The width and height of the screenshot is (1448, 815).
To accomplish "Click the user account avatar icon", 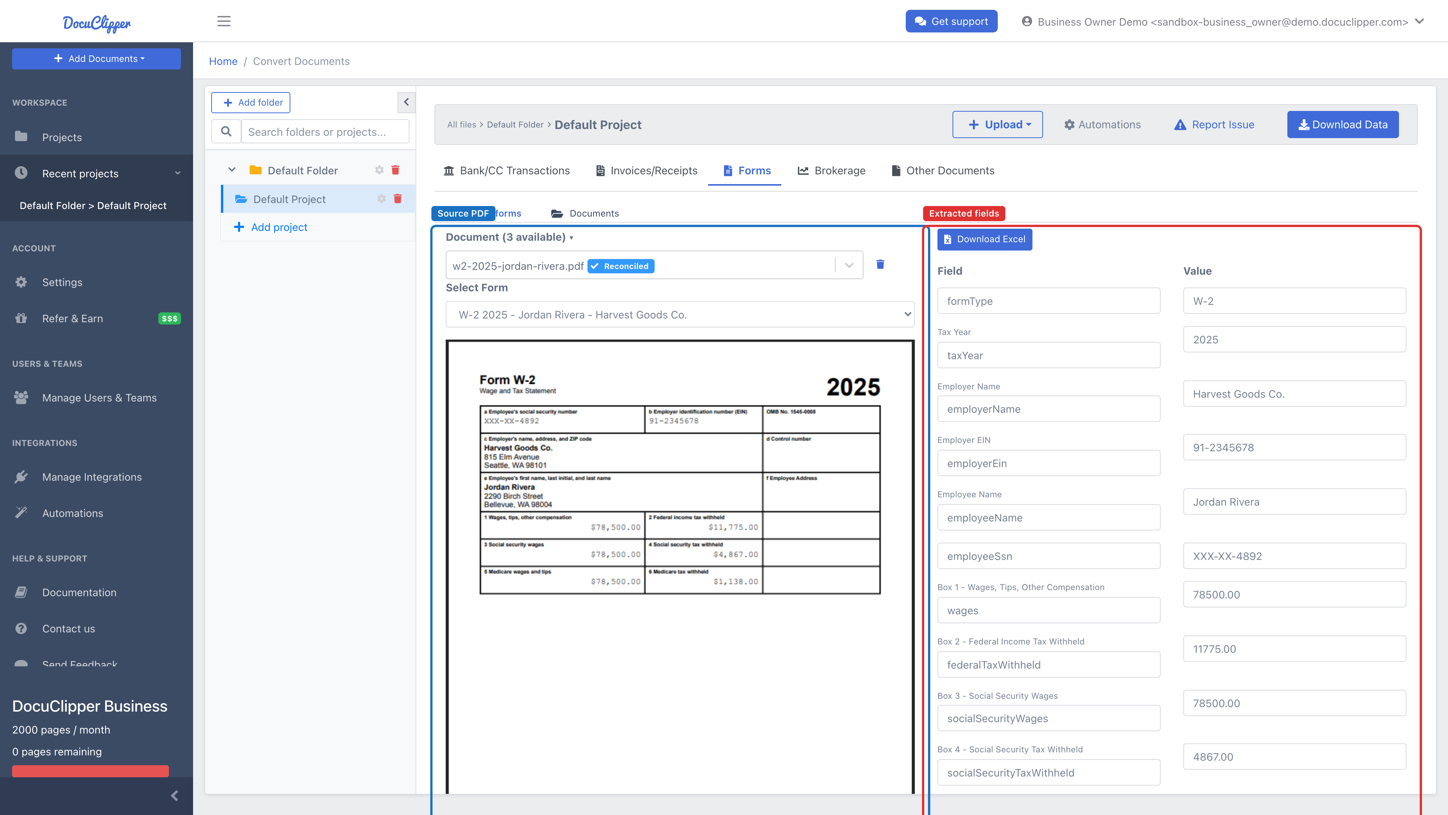I will 1026,22.
